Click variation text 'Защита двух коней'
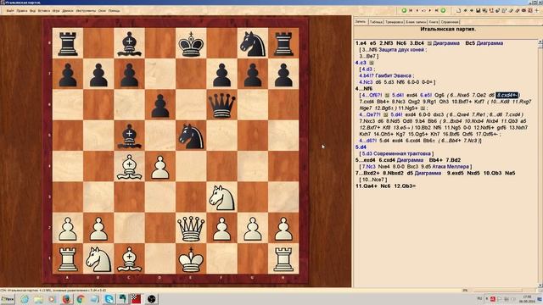Viewport: 543px width, 305px height. click(401, 50)
